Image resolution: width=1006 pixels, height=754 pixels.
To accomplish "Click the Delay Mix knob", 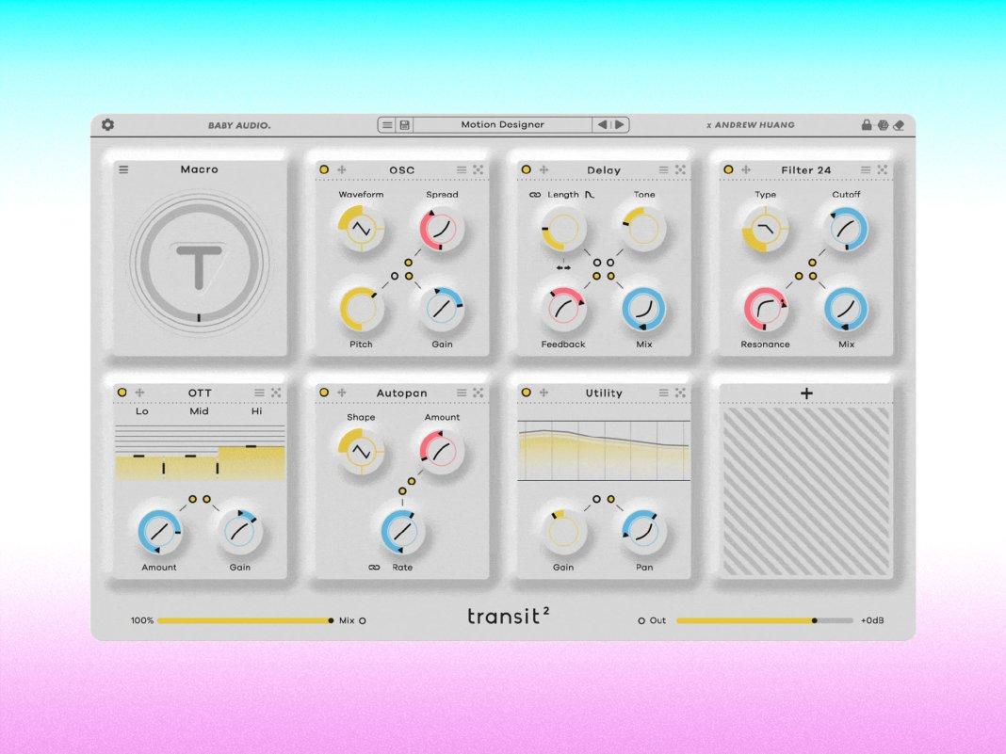I will (644, 309).
